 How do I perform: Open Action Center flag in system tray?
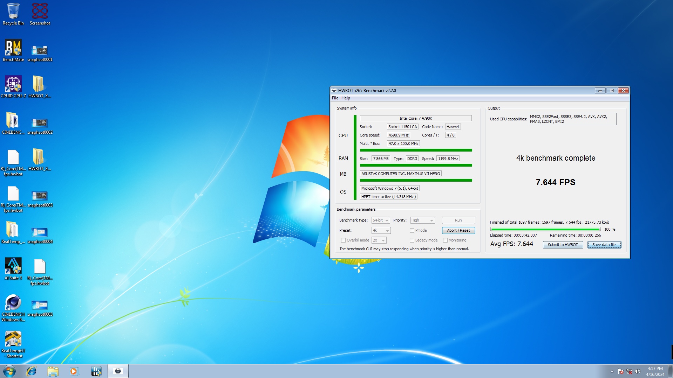point(621,371)
